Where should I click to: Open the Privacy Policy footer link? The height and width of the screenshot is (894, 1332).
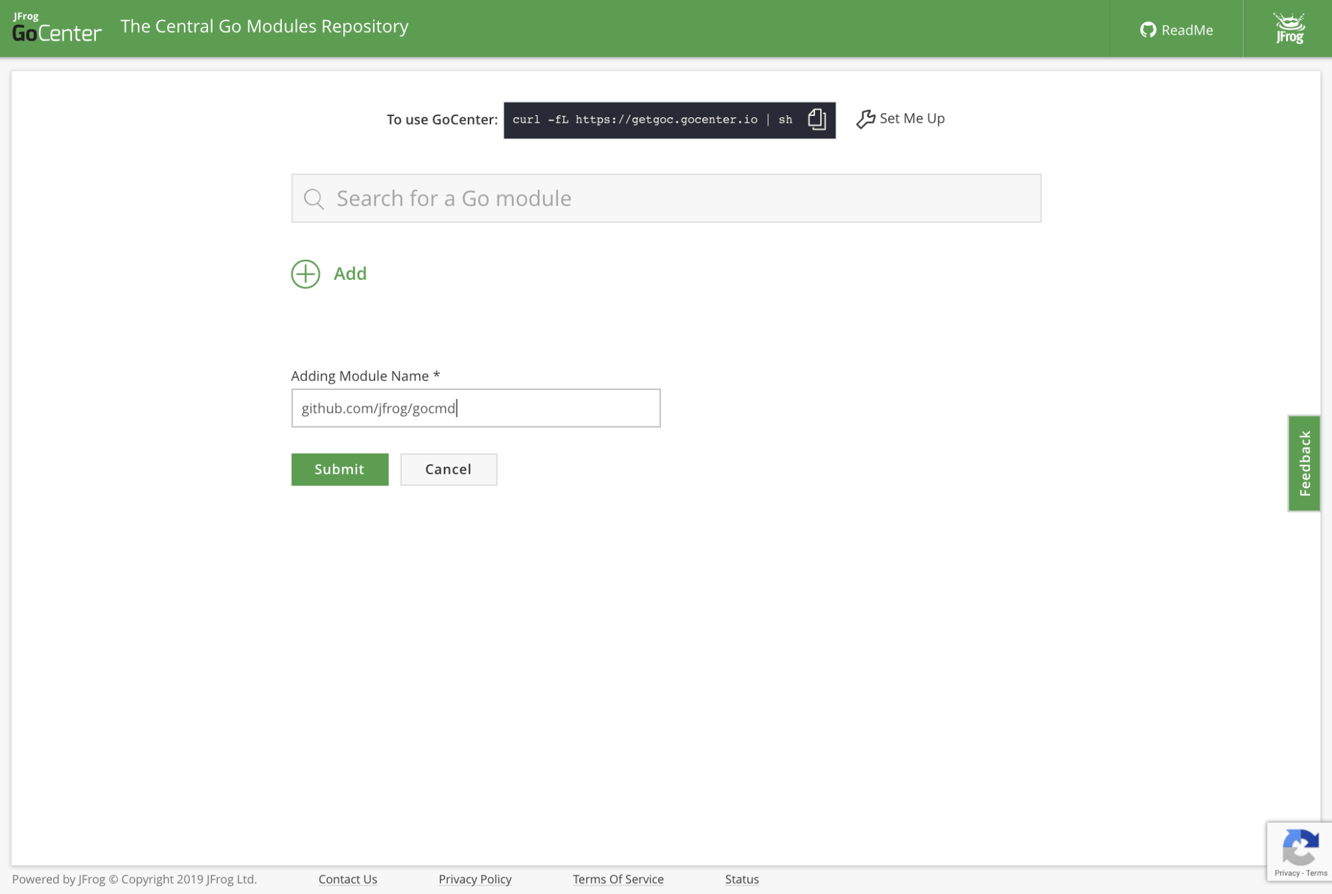coord(474,879)
